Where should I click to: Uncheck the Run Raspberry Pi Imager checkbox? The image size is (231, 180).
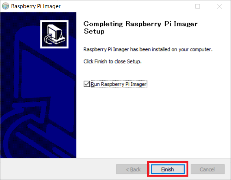87,84
